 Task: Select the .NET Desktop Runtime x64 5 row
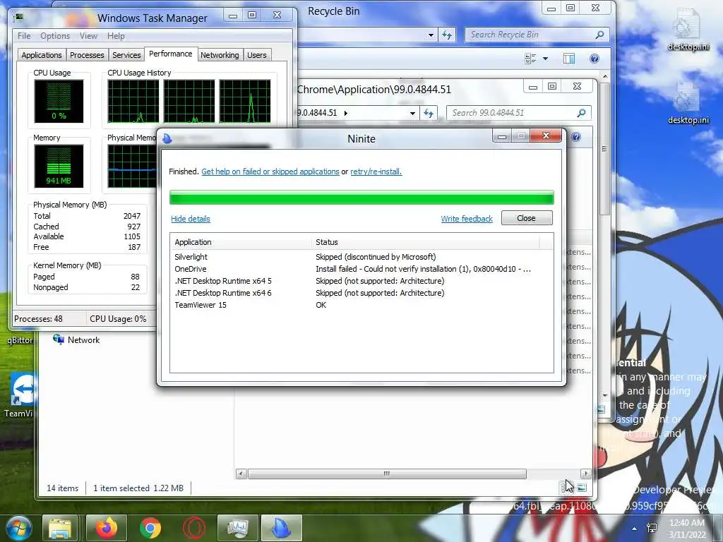pos(361,281)
